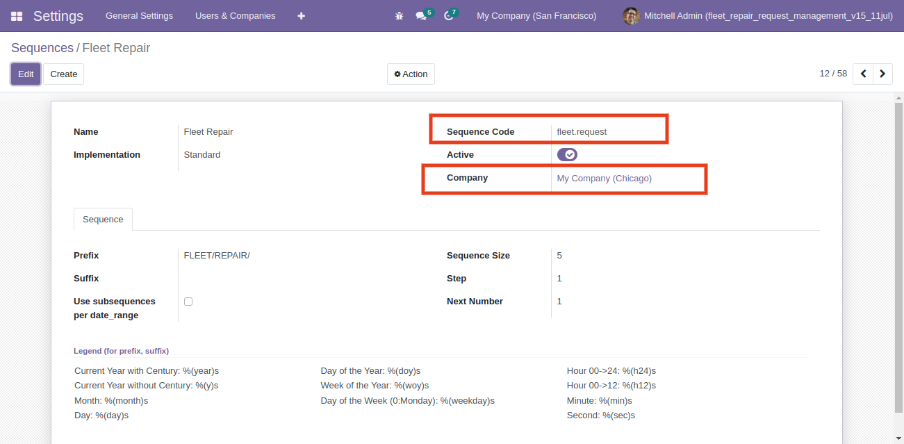Open the debug bug icon menu
The height and width of the screenshot is (444, 904).
pos(399,15)
